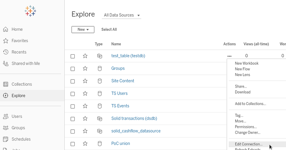Click the cylinder type icon for TS Events
The width and height of the screenshot is (286, 150).
[100, 106]
